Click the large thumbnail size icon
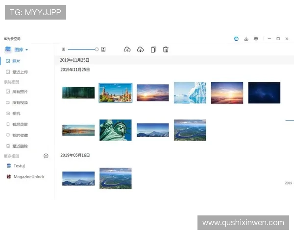The width and height of the screenshot is (294, 235). tap(103, 49)
